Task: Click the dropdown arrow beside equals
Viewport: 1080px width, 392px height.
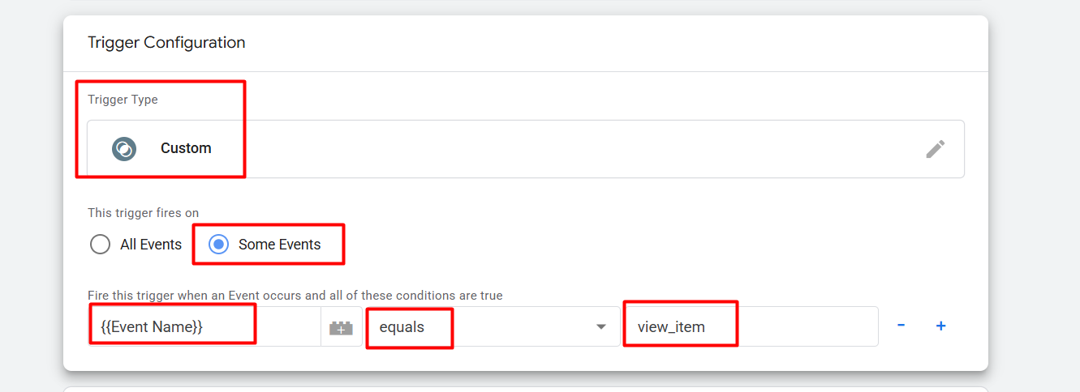Action: click(601, 327)
